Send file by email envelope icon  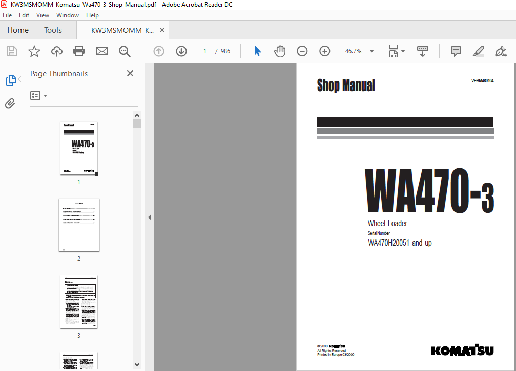pyautogui.click(x=101, y=51)
